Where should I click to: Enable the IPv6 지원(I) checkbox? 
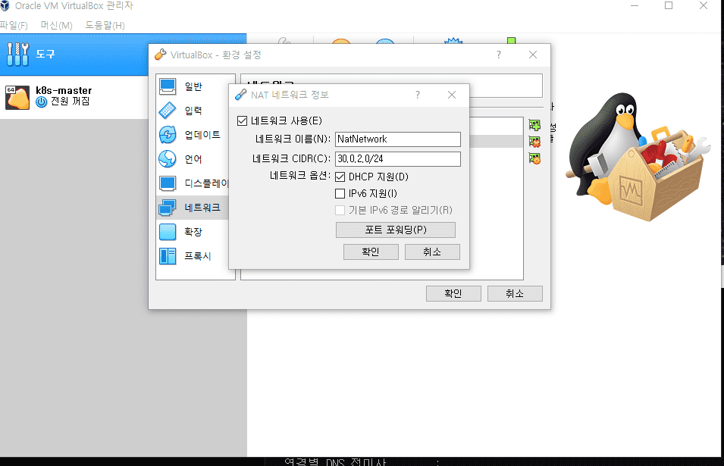(340, 193)
